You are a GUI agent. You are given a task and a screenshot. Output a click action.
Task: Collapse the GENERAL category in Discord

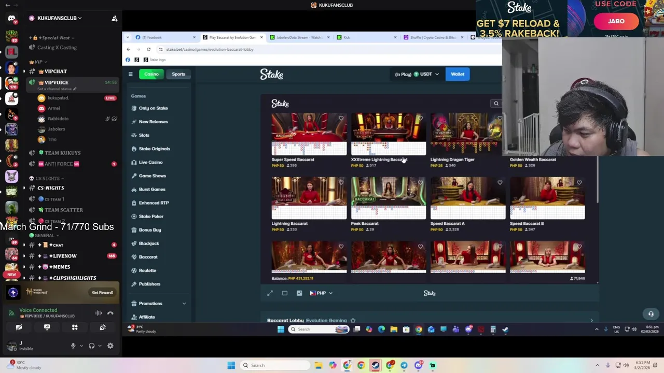(45, 235)
